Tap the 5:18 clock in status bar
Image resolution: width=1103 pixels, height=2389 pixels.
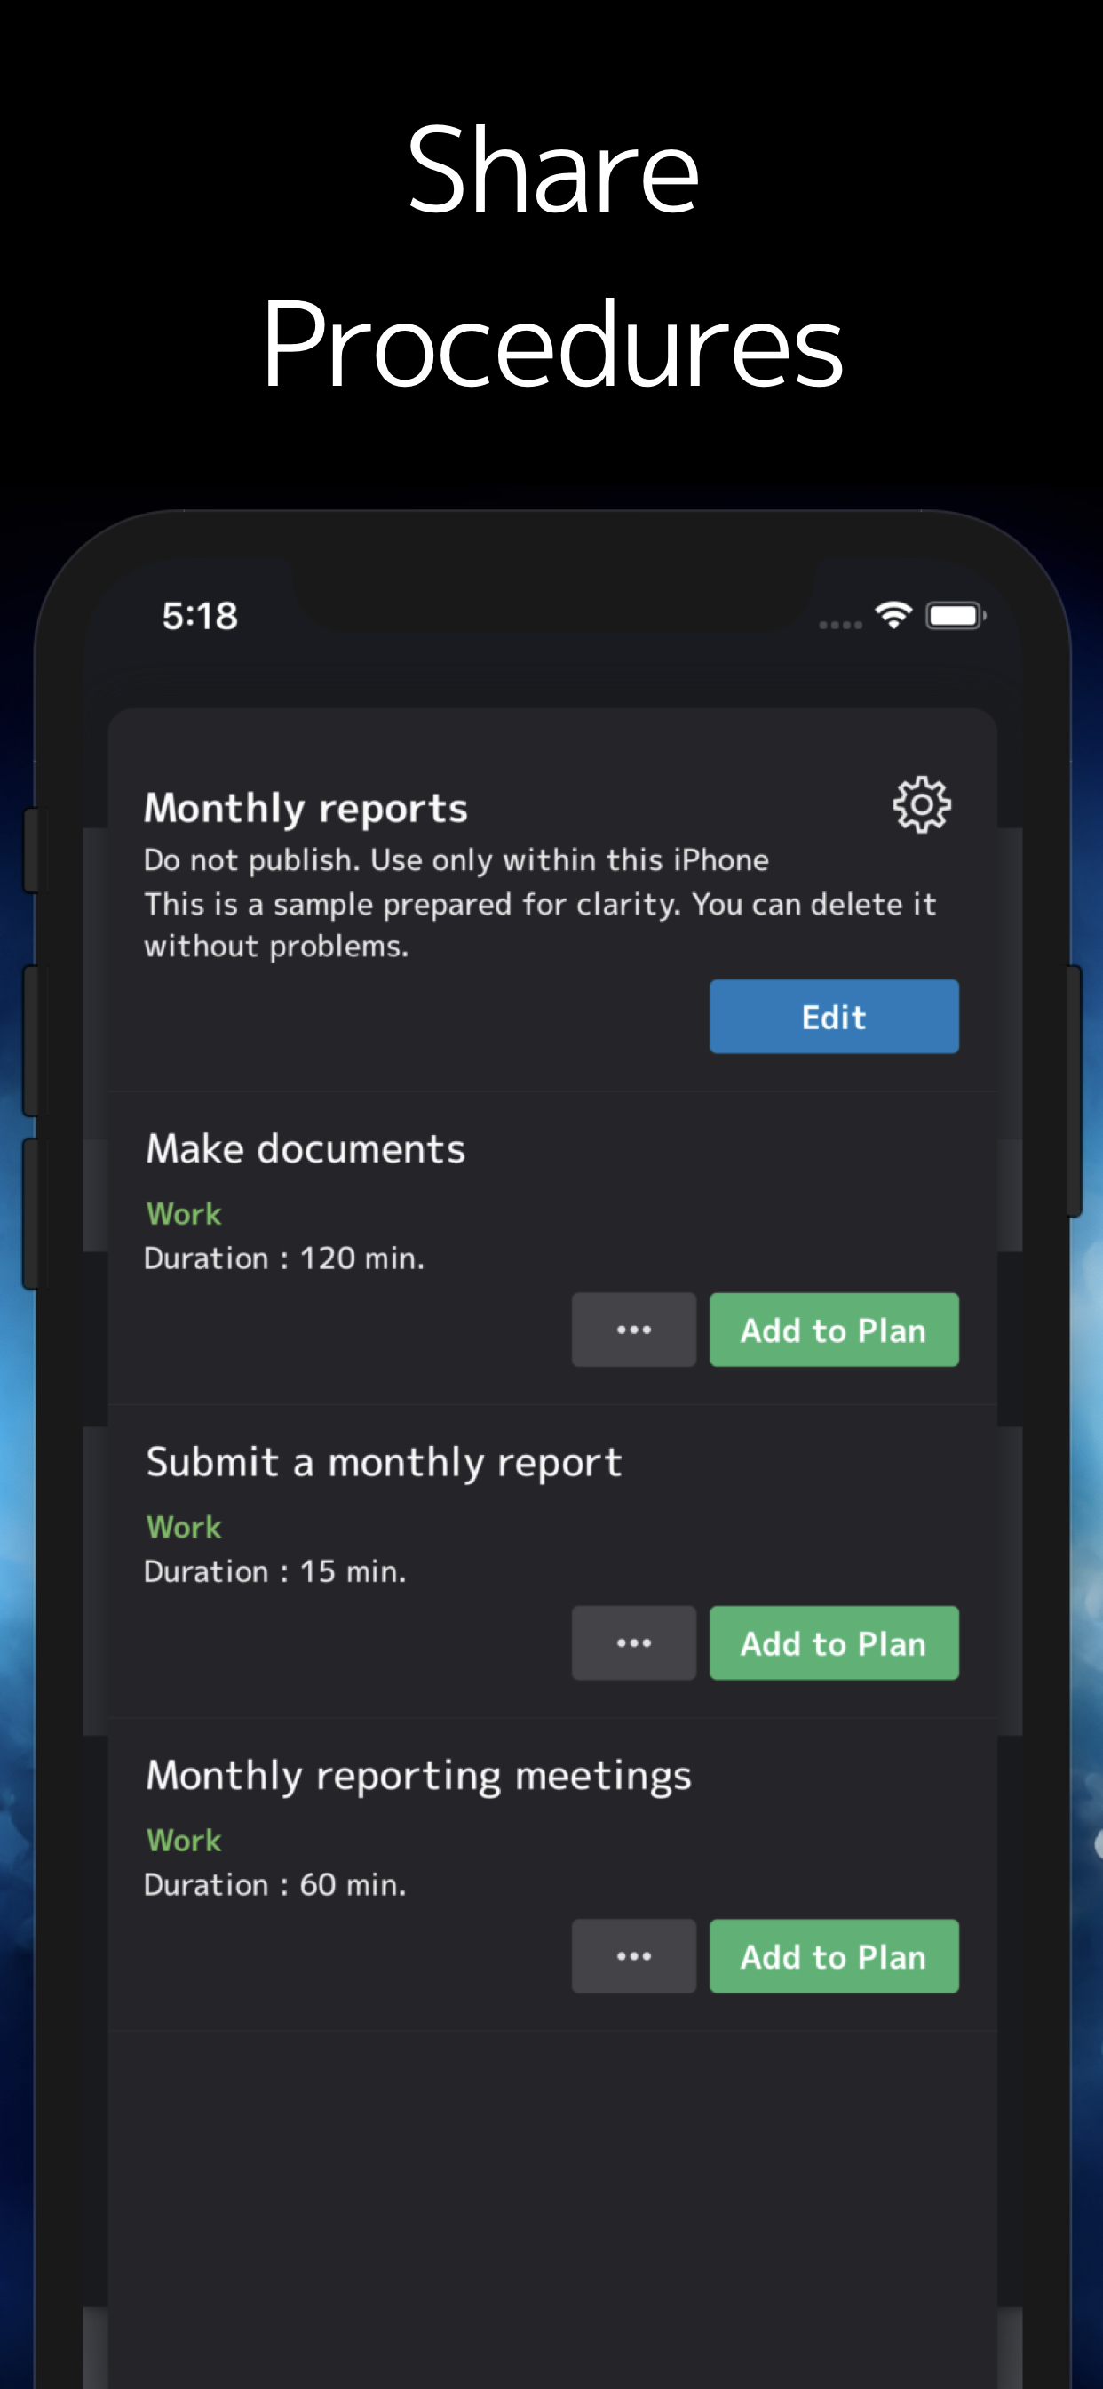click(200, 616)
